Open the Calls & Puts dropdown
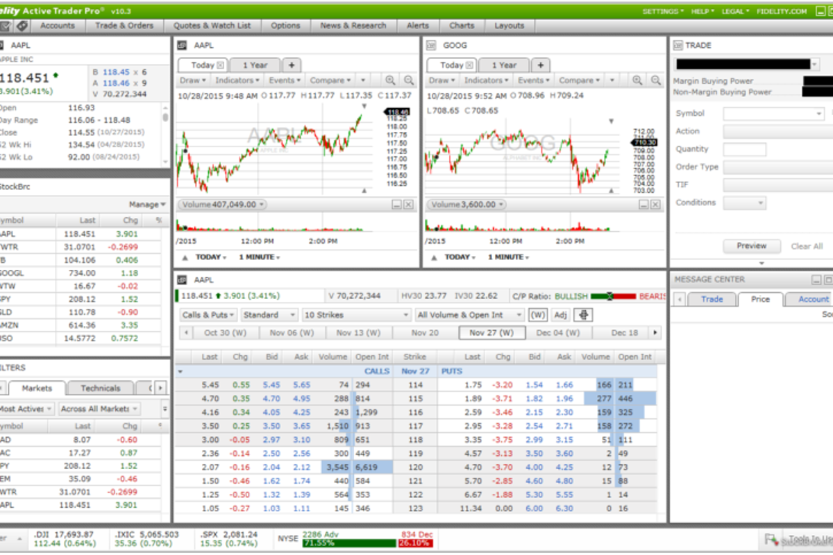Screen dimensions: 833x555 tap(208, 315)
